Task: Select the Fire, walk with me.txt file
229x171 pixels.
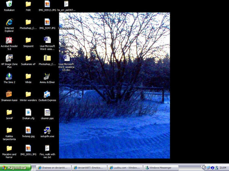Action: pos(47,152)
